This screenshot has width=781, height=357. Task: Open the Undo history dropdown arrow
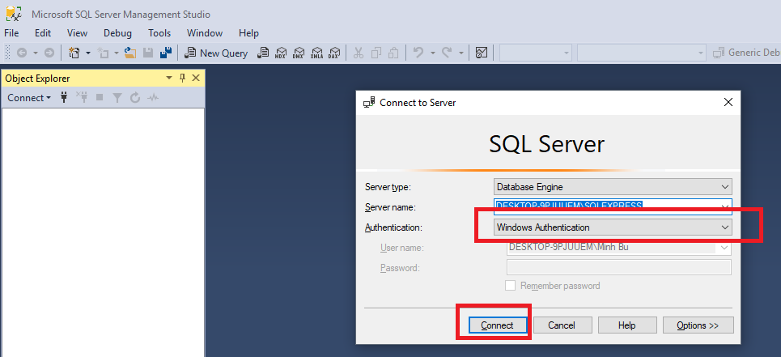click(x=433, y=53)
